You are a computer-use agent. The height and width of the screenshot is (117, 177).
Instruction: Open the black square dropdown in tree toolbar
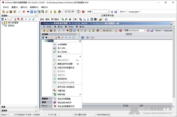(6, 19)
